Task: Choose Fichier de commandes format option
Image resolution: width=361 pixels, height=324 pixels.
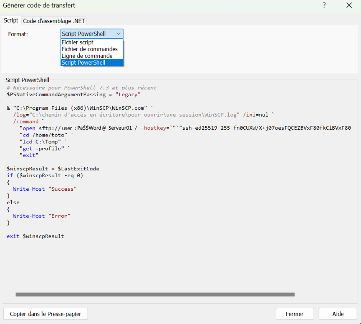Action: coord(89,49)
